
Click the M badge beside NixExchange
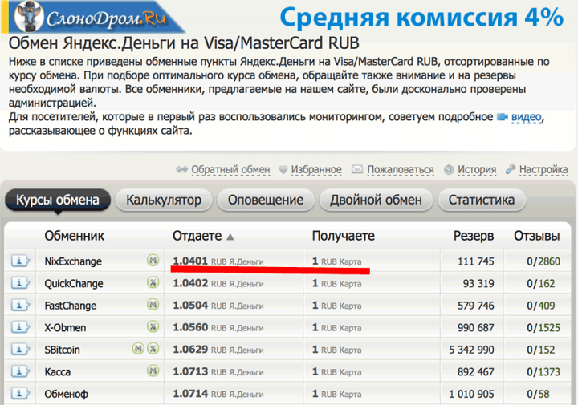coord(153,261)
